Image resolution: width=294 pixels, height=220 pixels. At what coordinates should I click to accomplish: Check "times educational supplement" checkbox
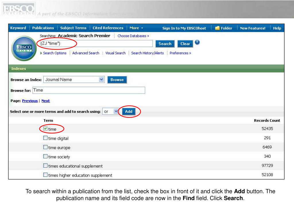(x=45, y=165)
